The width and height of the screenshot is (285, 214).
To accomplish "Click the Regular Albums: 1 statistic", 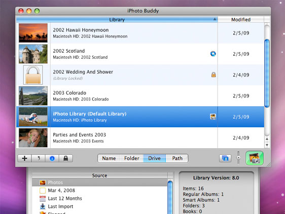I will (203, 194).
